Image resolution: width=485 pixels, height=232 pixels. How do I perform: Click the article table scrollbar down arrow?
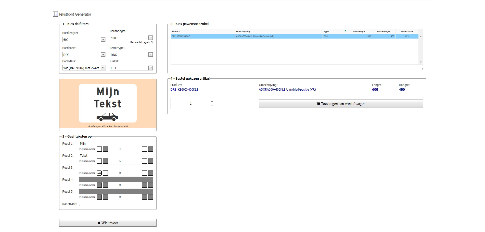coord(420,62)
